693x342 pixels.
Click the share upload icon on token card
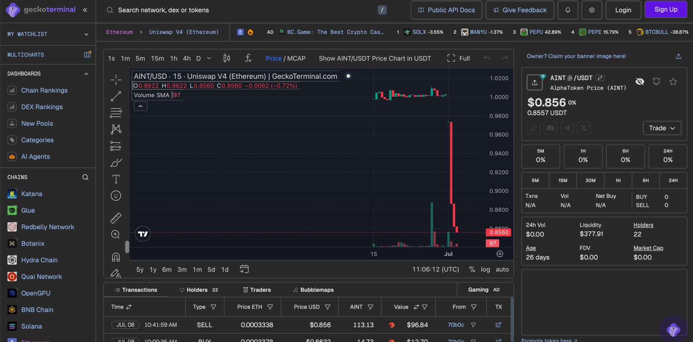click(535, 82)
